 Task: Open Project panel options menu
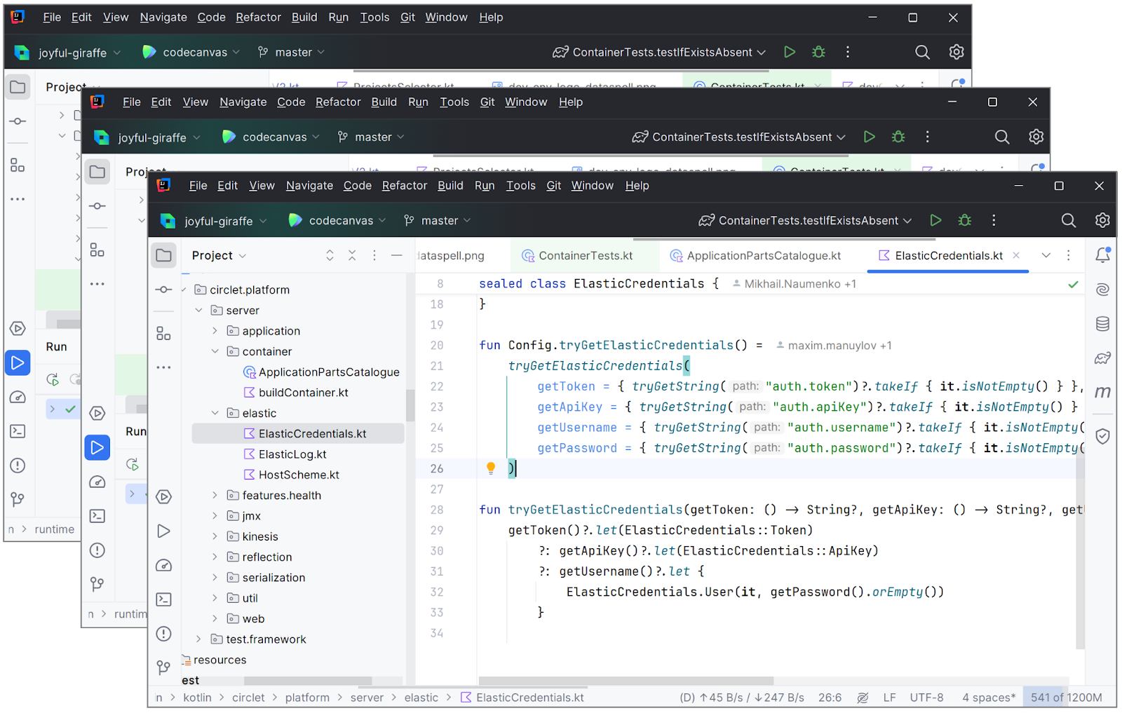tap(374, 255)
